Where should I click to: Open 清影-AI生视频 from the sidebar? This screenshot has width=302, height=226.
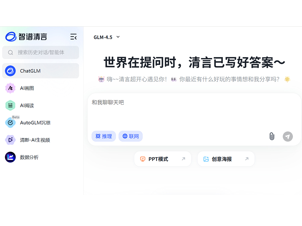click(x=41, y=140)
